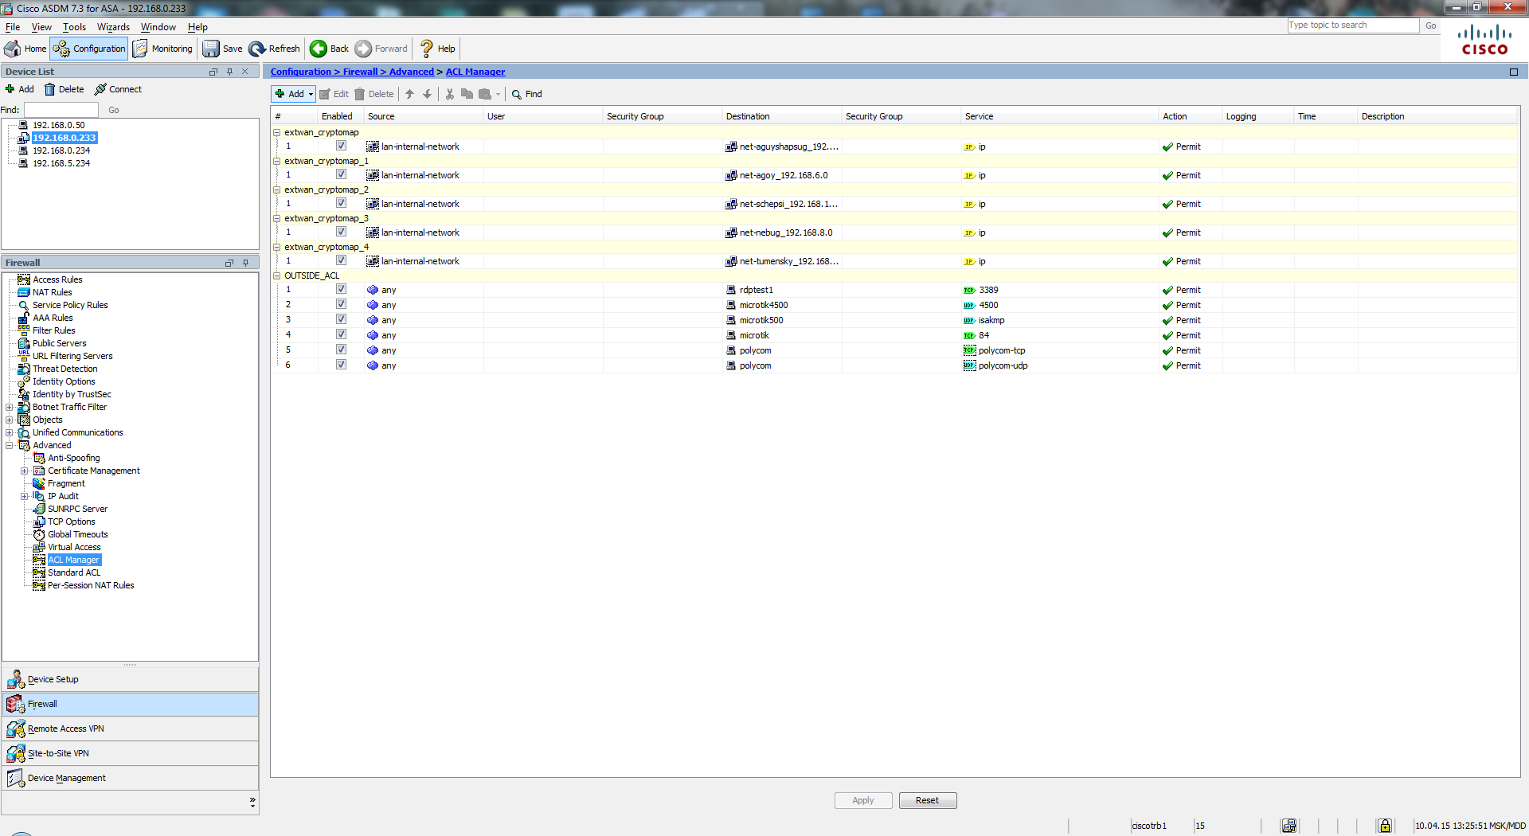1529x836 pixels.
Task: Click the Firewall navigation button
Action: pyautogui.click(x=131, y=704)
